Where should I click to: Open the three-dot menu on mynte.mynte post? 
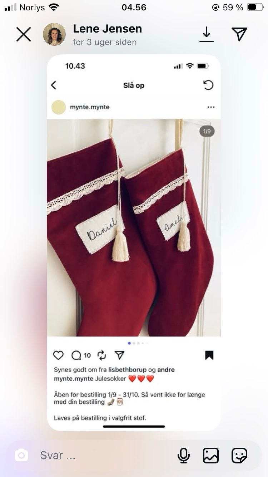point(211,107)
